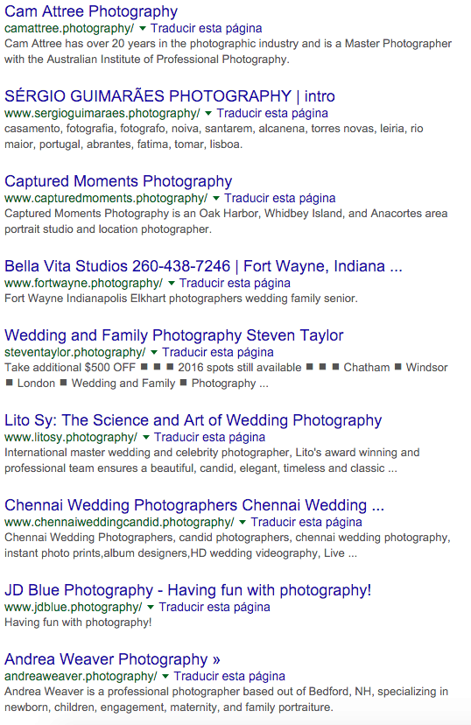The image size is (471, 725).
Task: Open SÉRGIO GUIMARÃES PHOTOGRAPHY intro result
Action: click(x=170, y=96)
